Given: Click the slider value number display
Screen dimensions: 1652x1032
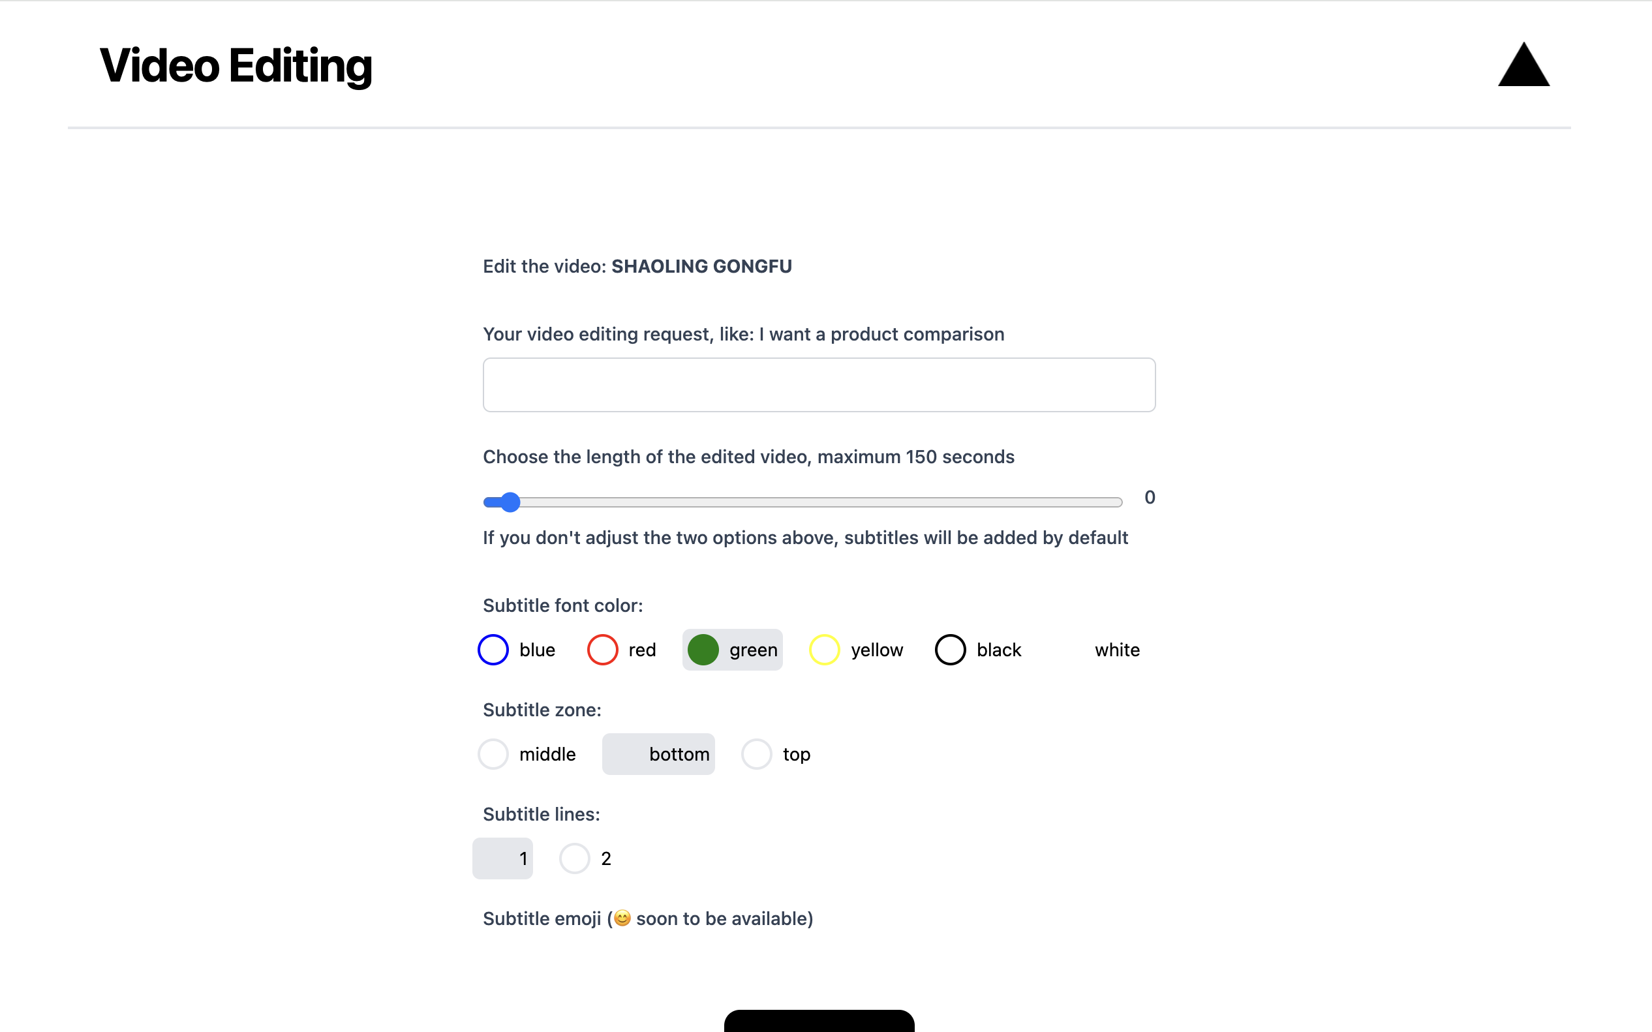Looking at the screenshot, I should (x=1150, y=498).
